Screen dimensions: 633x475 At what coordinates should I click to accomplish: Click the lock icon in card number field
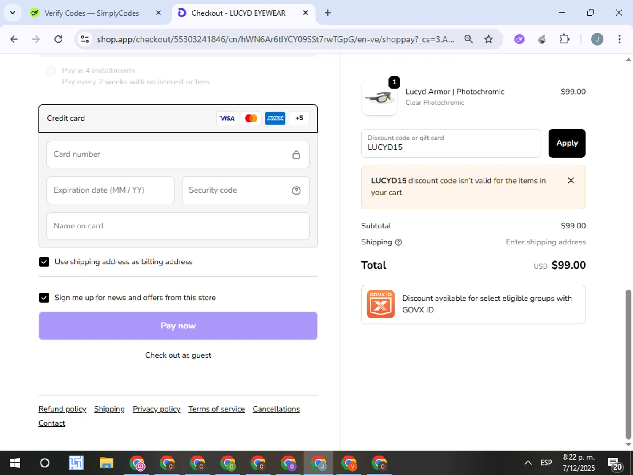click(x=296, y=155)
